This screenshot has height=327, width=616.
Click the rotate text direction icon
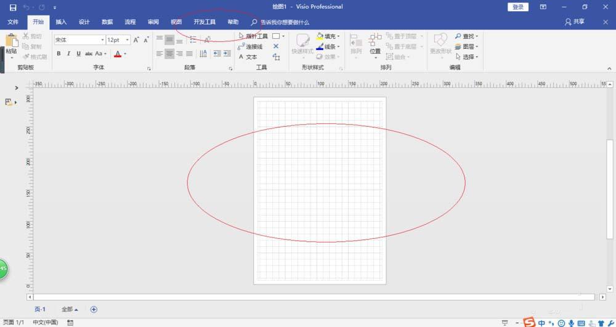click(x=203, y=54)
